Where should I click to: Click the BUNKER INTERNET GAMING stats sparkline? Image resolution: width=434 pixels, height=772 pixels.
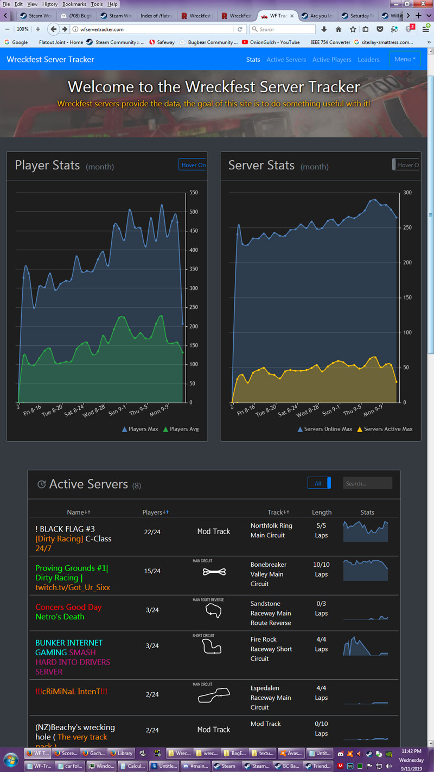366,645
